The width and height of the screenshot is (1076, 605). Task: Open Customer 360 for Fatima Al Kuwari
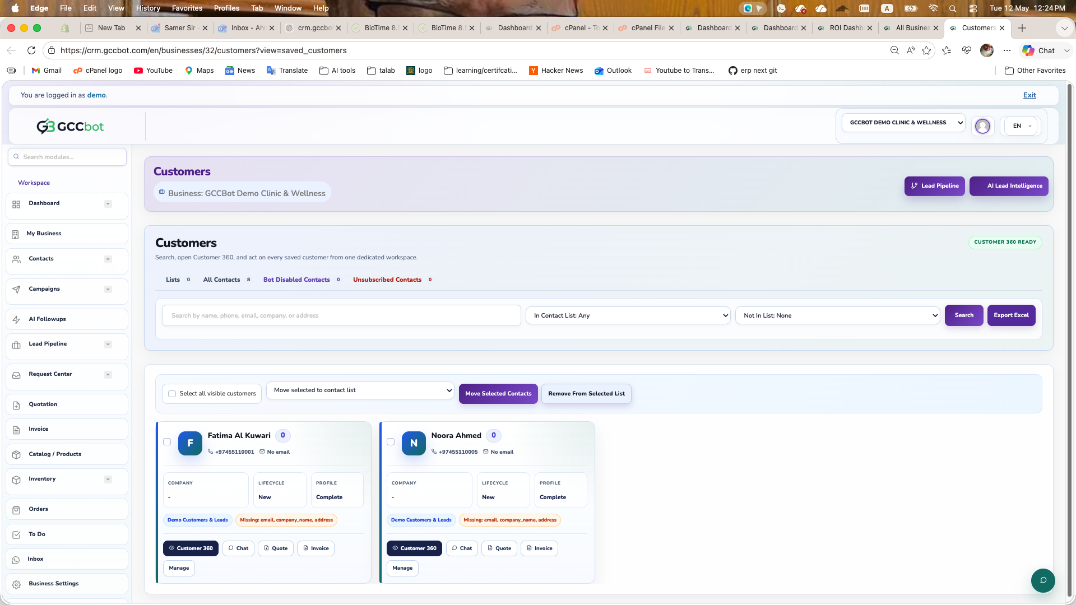click(x=191, y=548)
